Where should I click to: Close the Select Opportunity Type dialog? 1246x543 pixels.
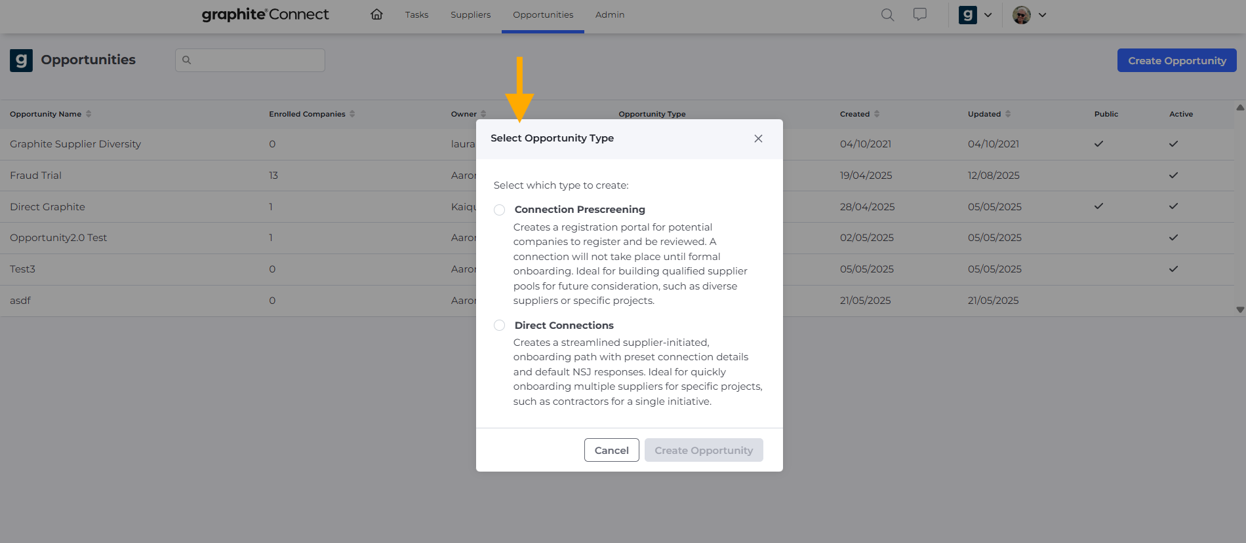coord(758,138)
